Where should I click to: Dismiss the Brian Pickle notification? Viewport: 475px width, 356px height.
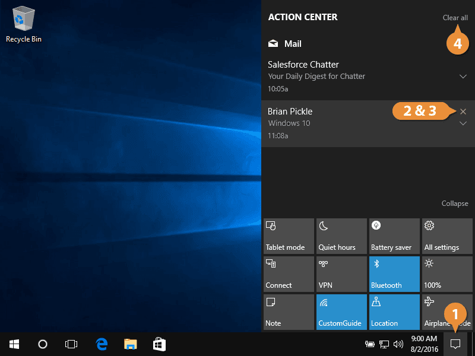coord(463,112)
